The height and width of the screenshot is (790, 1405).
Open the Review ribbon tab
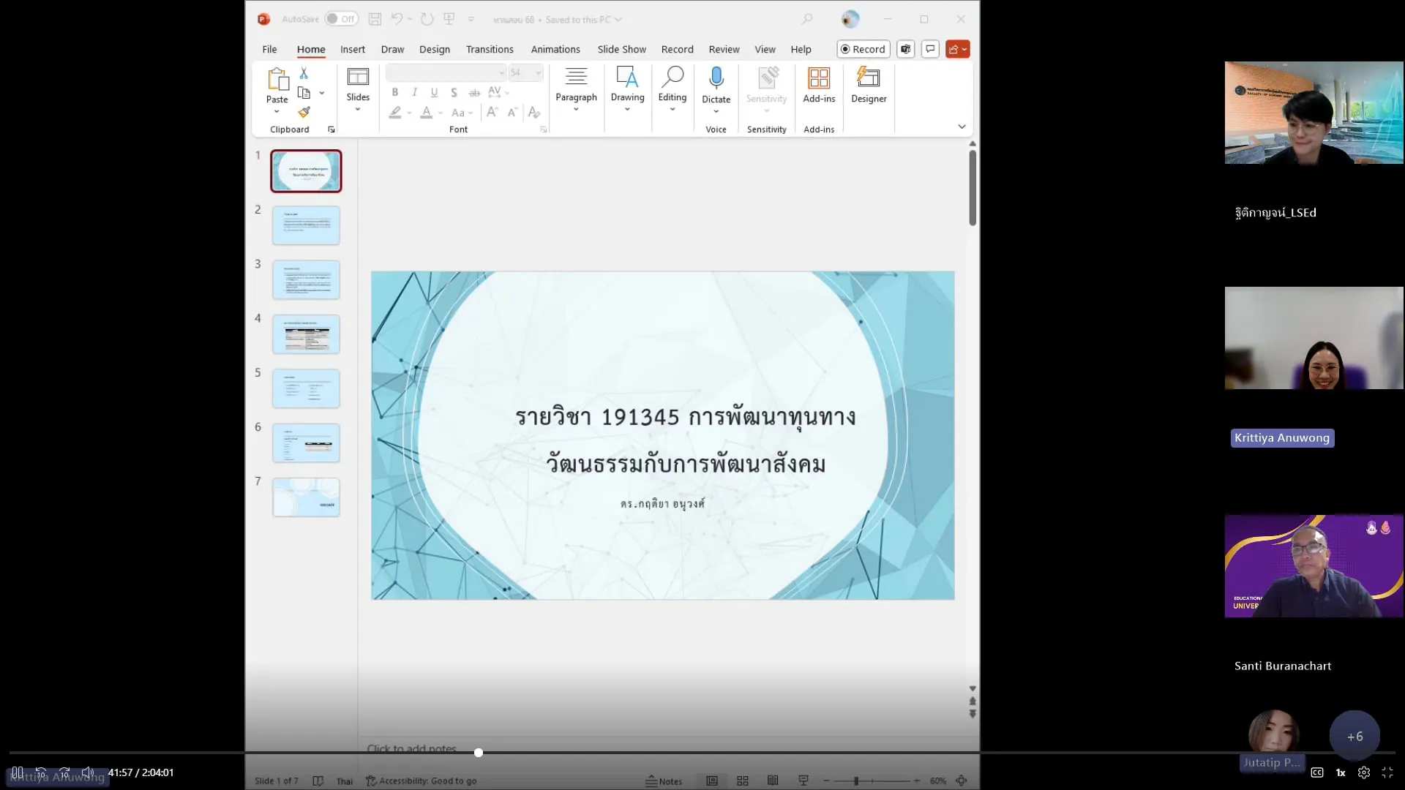click(723, 49)
